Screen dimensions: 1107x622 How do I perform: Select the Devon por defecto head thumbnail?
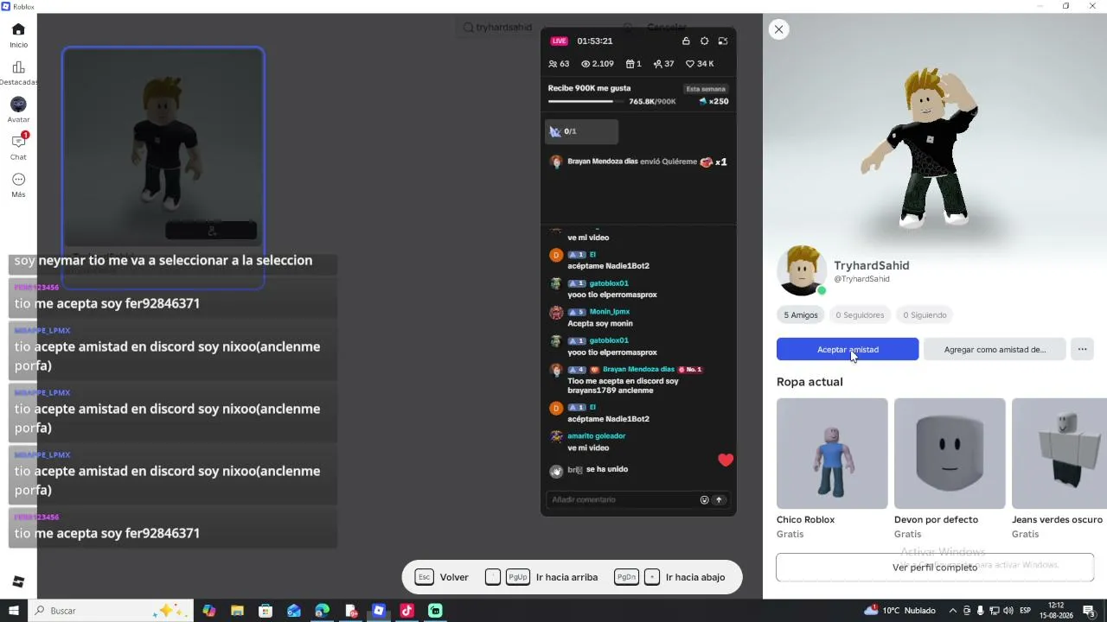pyautogui.click(x=950, y=454)
